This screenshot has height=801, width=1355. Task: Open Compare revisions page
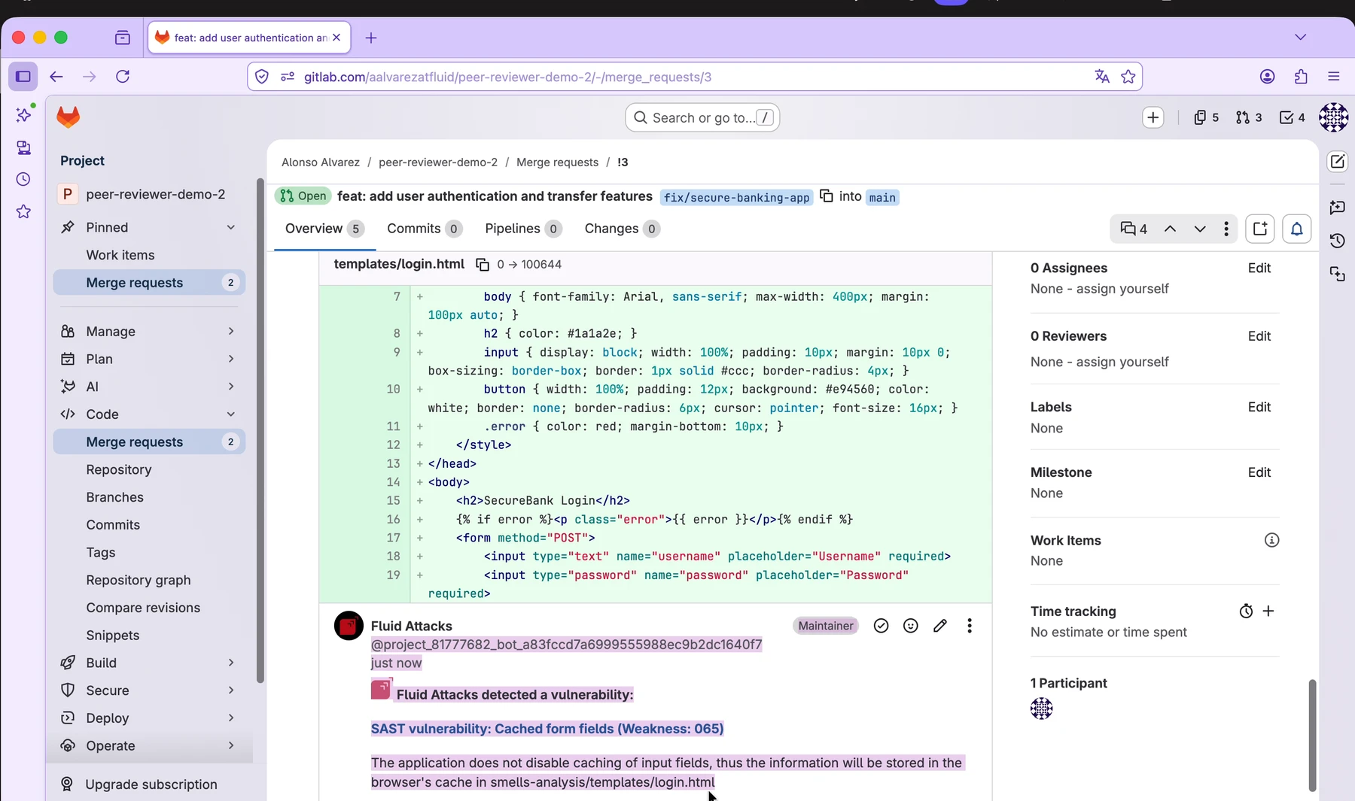(149, 608)
